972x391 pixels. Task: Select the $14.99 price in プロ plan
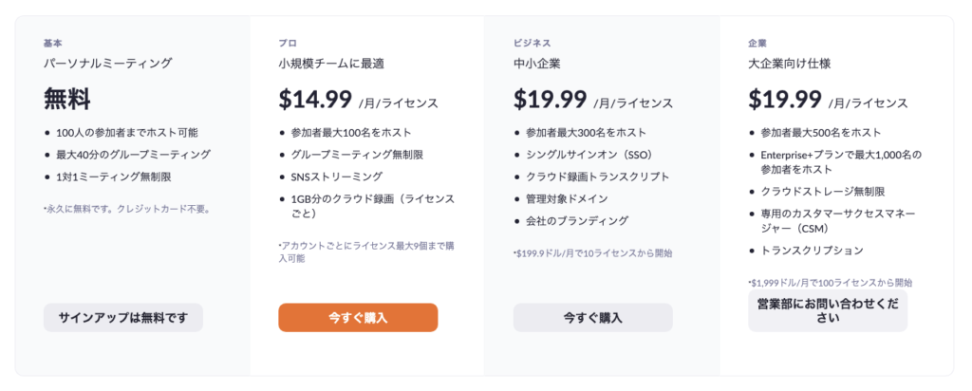[315, 99]
